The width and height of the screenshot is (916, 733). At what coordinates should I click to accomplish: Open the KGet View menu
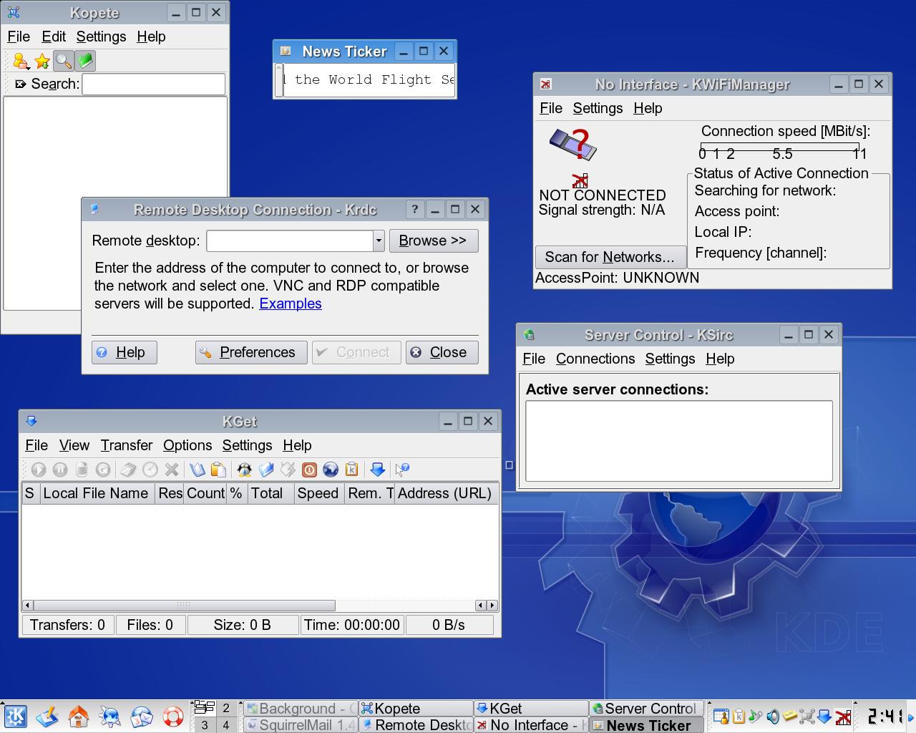(74, 445)
